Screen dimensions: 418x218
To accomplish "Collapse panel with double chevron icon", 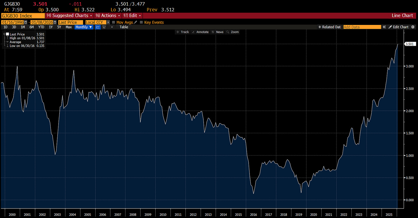I will pyautogui.click(x=384, y=27).
